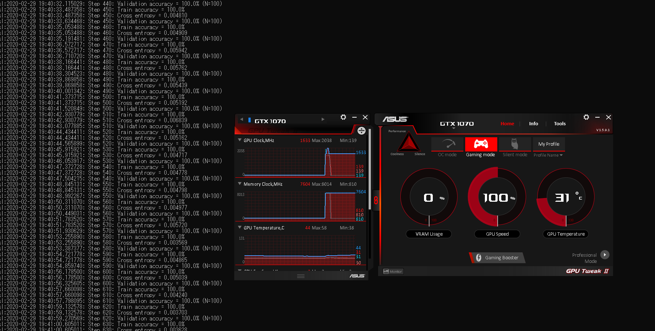Open the Info tab
655x331 pixels.
534,123
